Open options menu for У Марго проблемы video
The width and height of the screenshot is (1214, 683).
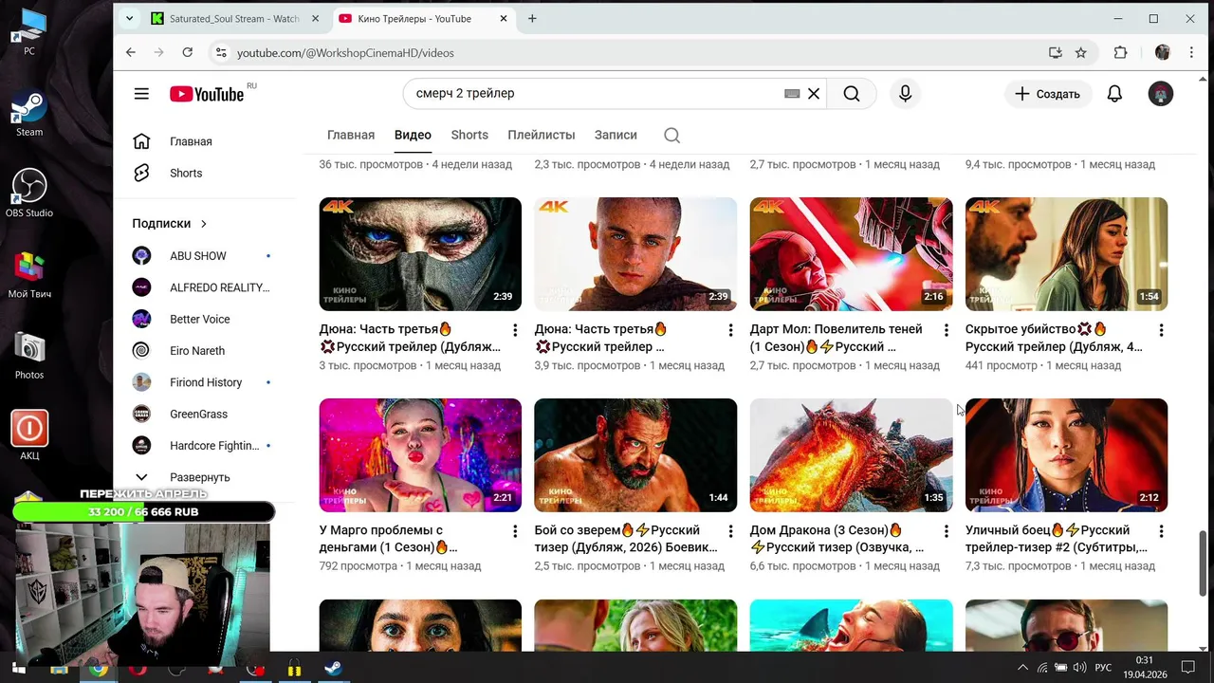515,531
